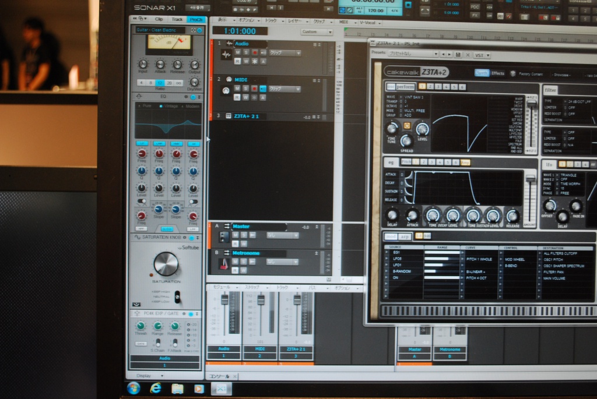Click the Z3TA+ 2 1 synth track icon

[x=229, y=116]
